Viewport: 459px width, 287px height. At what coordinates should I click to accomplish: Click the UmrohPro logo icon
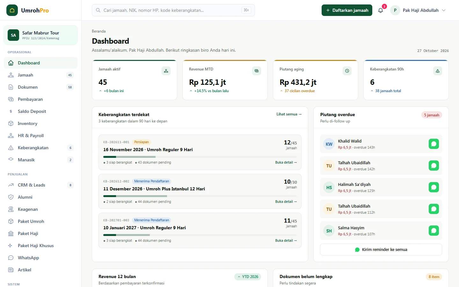[12, 10]
